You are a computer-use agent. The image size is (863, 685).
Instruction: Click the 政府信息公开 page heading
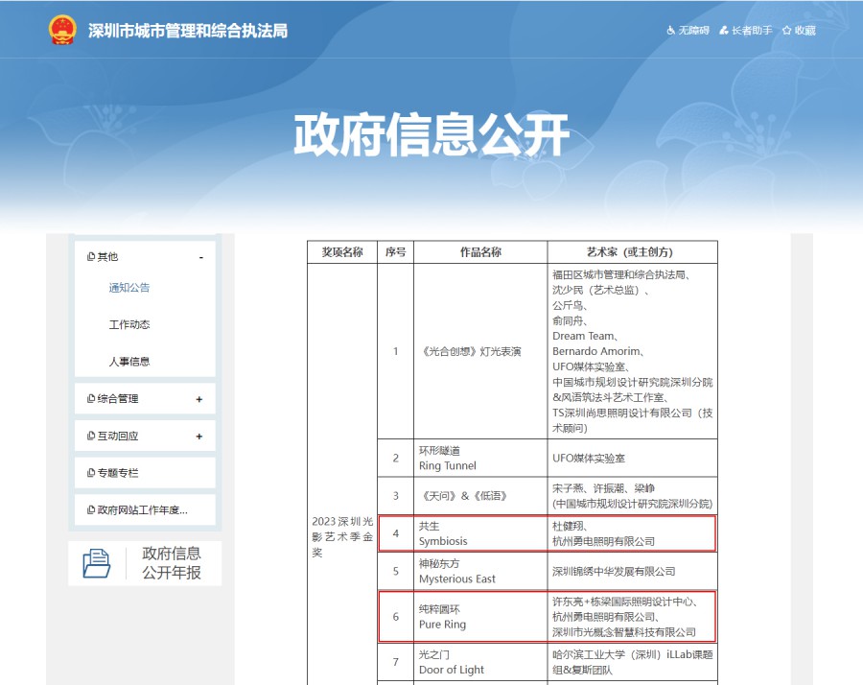[x=431, y=135]
